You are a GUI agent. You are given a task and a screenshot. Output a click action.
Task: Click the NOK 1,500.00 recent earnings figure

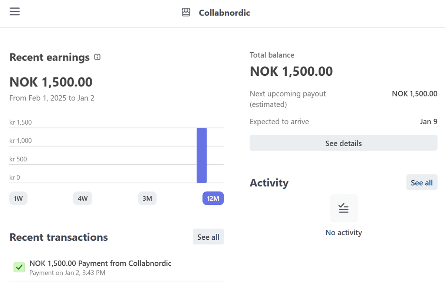click(x=51, y=82)
